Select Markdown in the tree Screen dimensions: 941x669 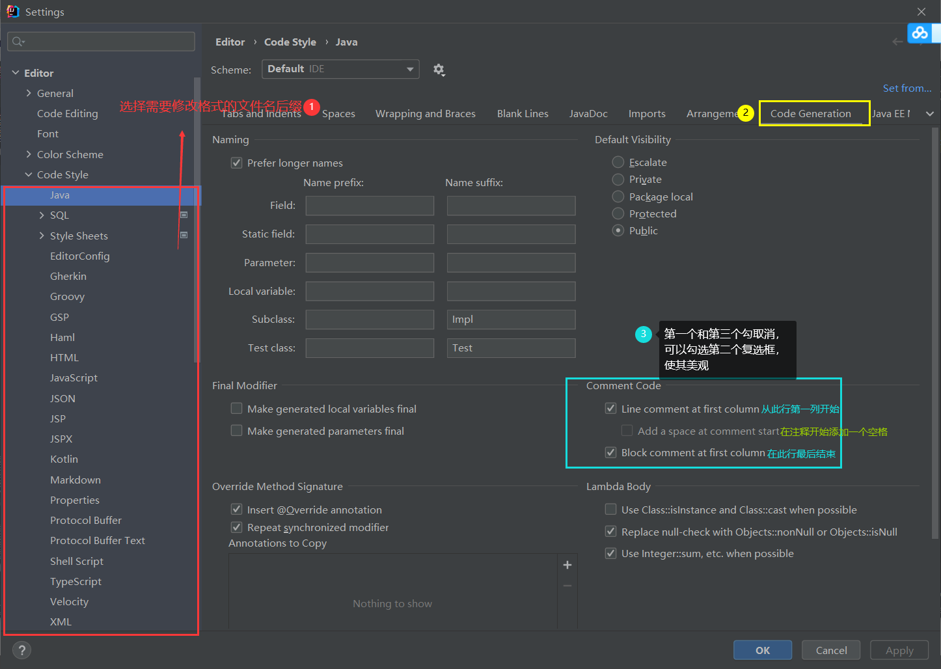pos(75,480)
